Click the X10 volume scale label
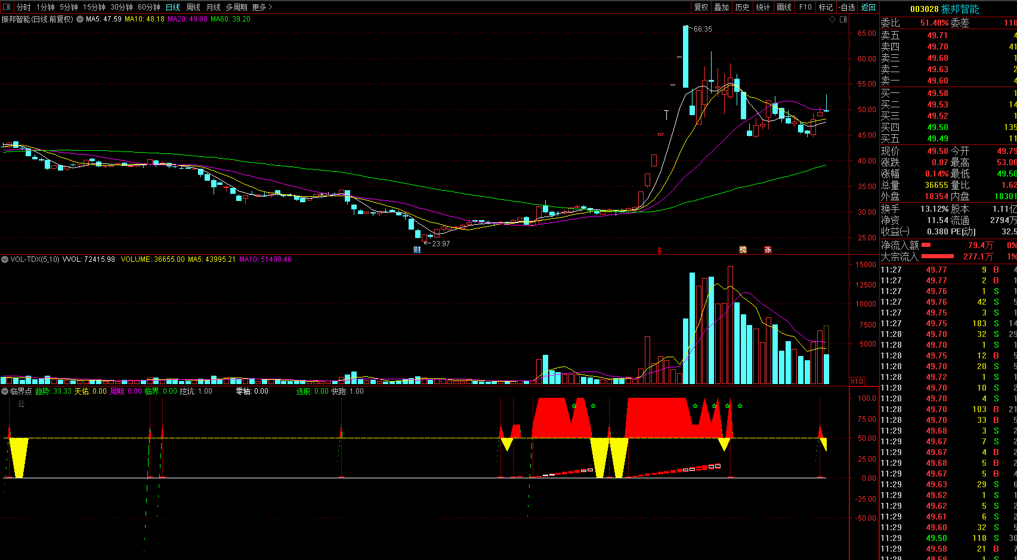 857,381
